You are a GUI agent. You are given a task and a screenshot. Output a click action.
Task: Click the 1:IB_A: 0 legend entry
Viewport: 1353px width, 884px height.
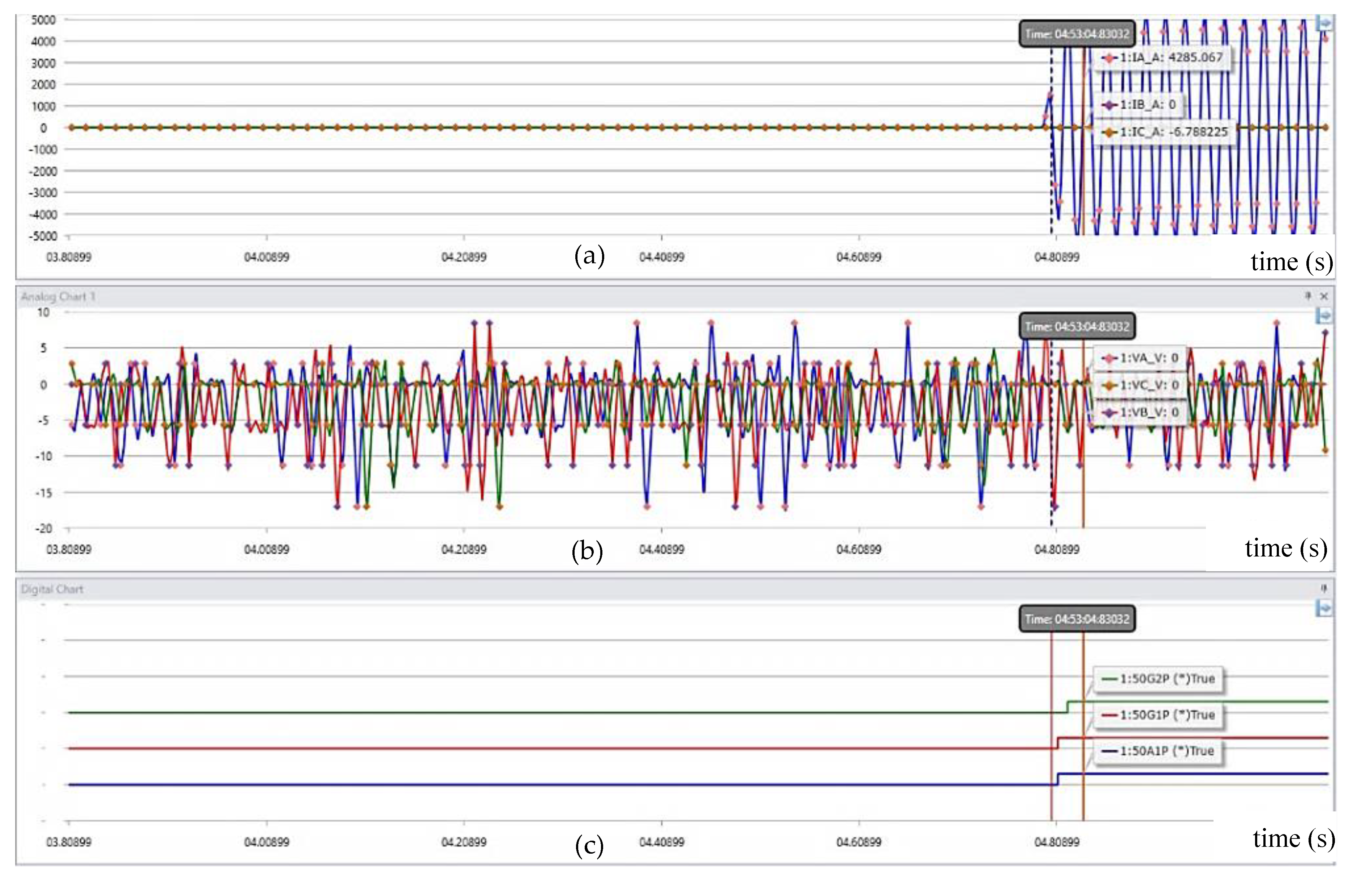(1139, 105)
